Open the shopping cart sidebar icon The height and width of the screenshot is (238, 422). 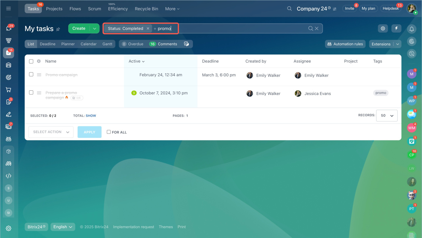coord(9,89)
